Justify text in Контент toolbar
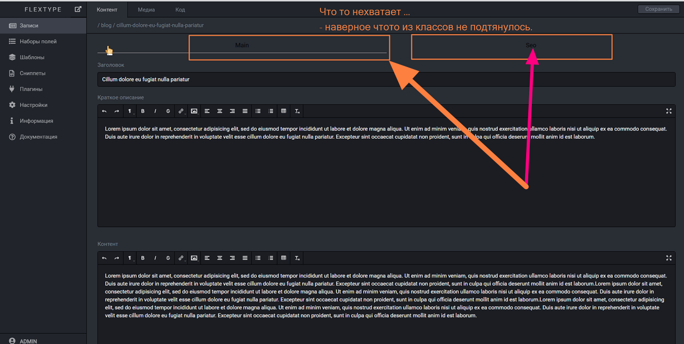 (245, 258)
